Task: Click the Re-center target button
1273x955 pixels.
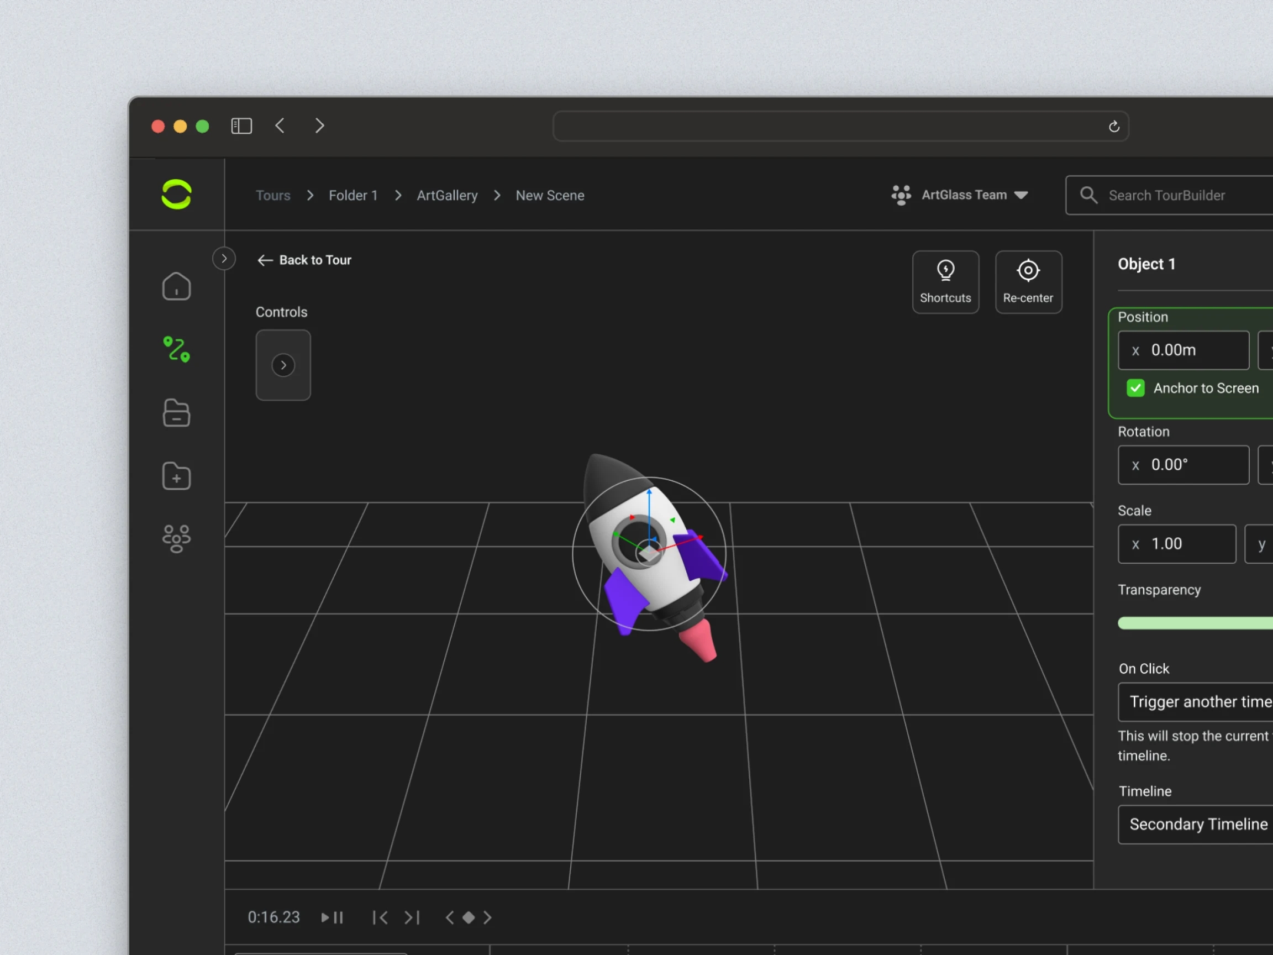Action: pyautogui.click(x=1028, y=282)
